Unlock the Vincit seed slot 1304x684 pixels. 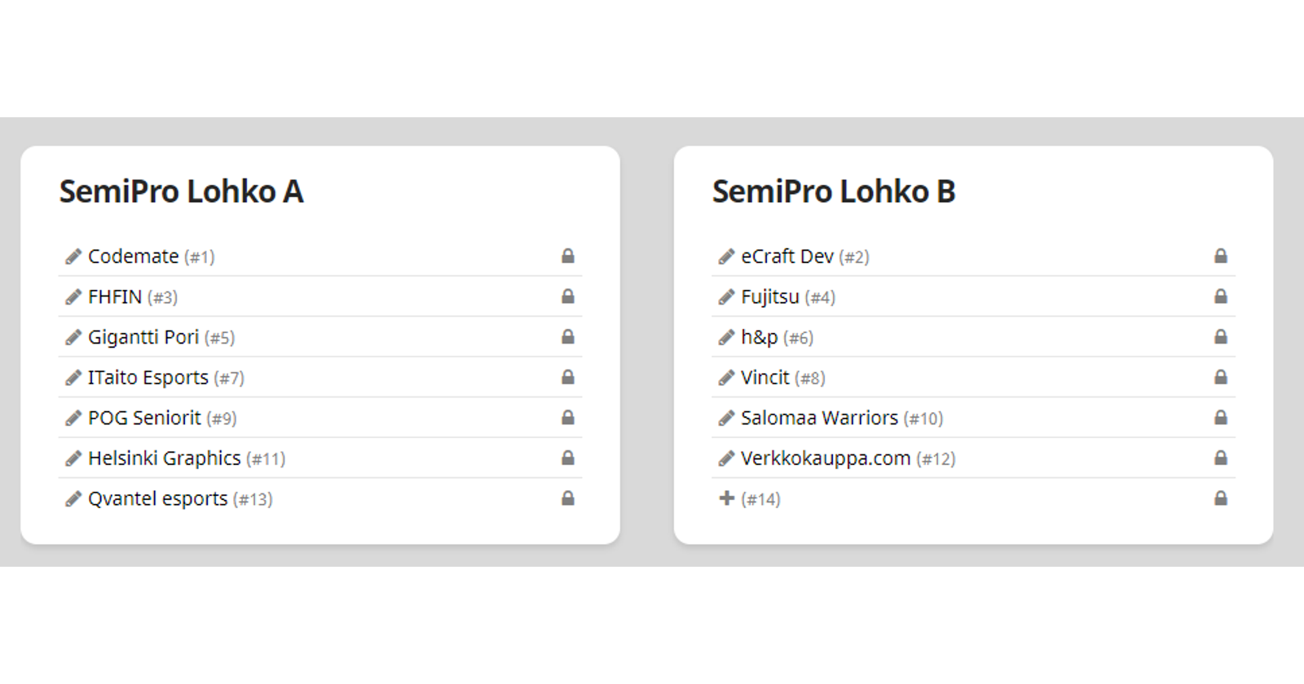coord(1221,377)
